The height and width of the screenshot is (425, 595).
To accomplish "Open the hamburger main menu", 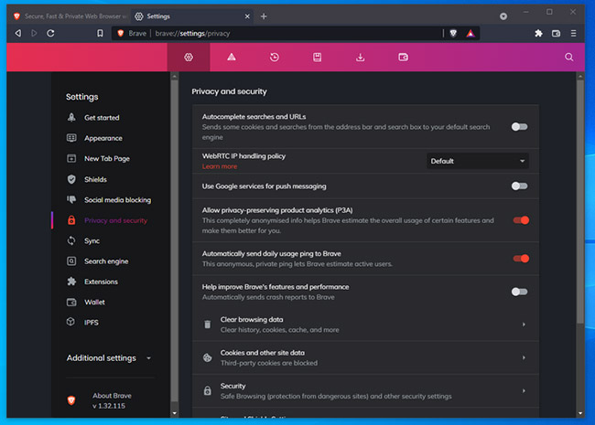I will (x=573, y=33).
